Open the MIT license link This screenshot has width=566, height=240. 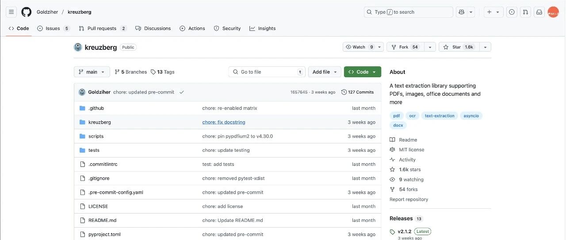[x=407, y=150]
